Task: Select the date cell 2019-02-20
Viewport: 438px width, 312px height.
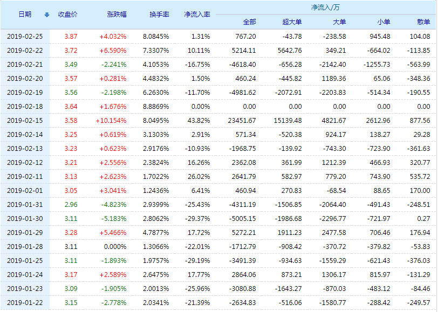Action: click(x=25, y=79)
